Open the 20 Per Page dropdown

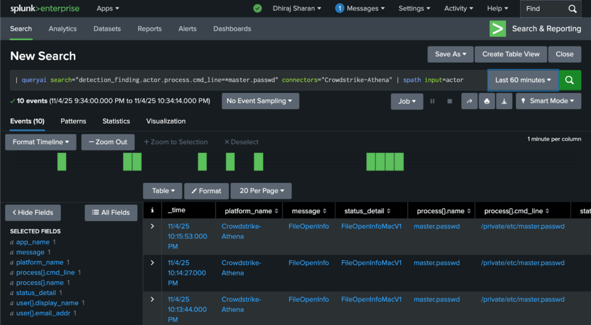261,191
